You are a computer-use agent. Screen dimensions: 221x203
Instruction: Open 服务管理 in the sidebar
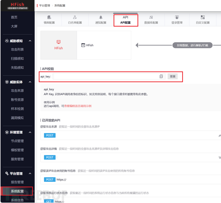coord(17,159)
